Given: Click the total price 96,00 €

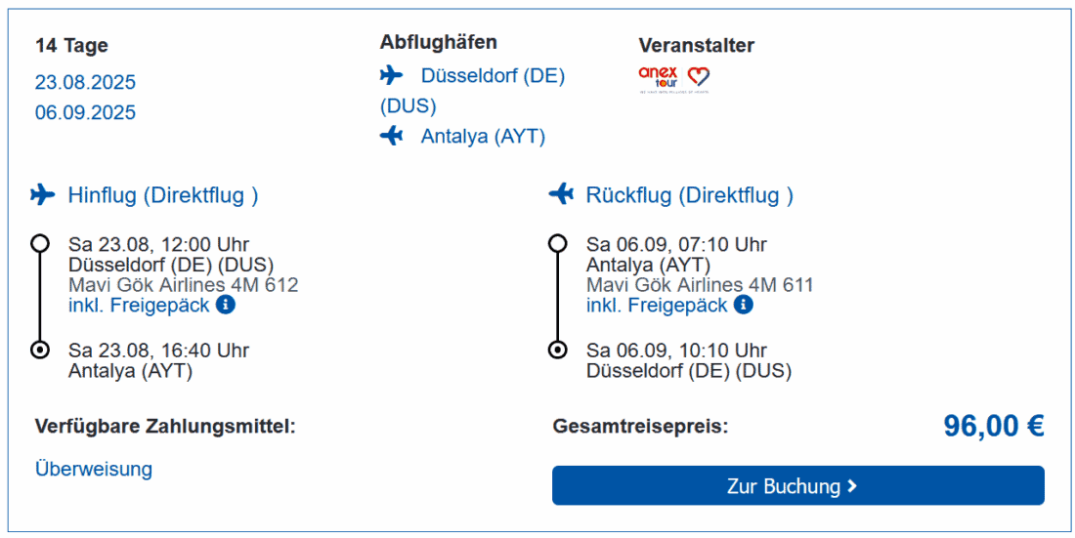Looking at the screenshot, I should pos(993,426).
